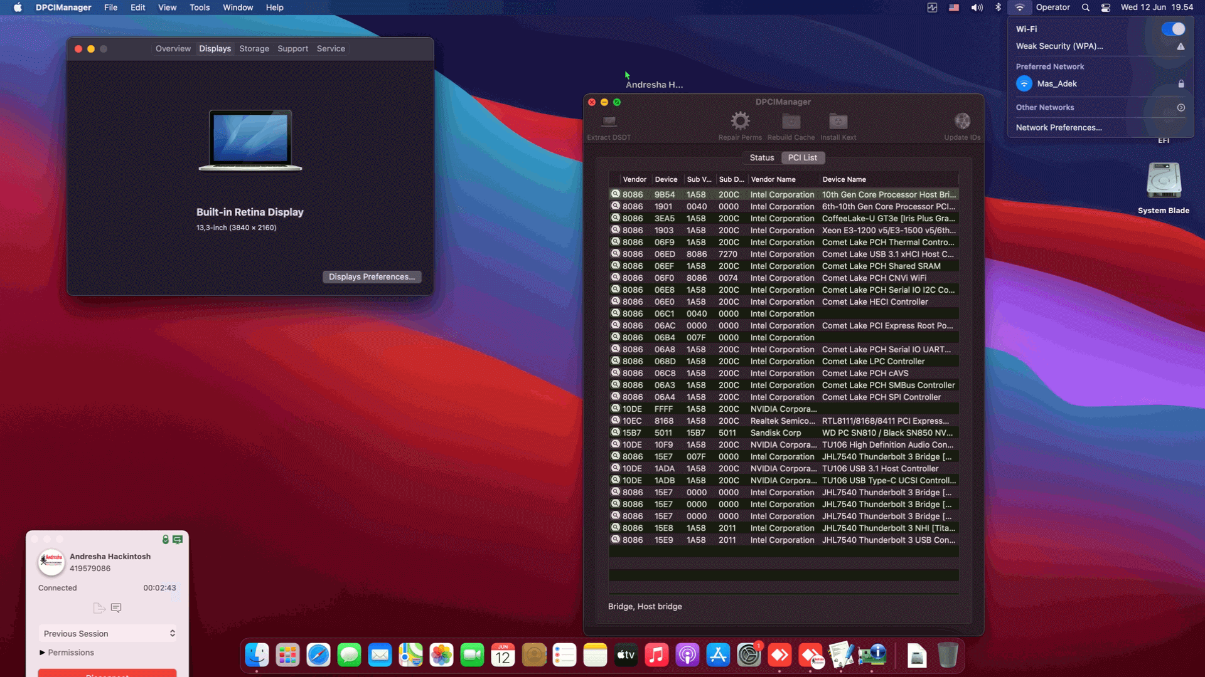Click the file transfer icon in session panel
This screenshot has height=677, width=1205.
[x=99, y=607]
